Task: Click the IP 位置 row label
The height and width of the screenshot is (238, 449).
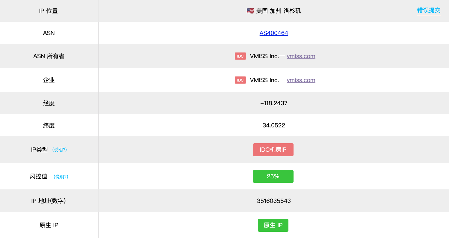Action: click(48, 11)
